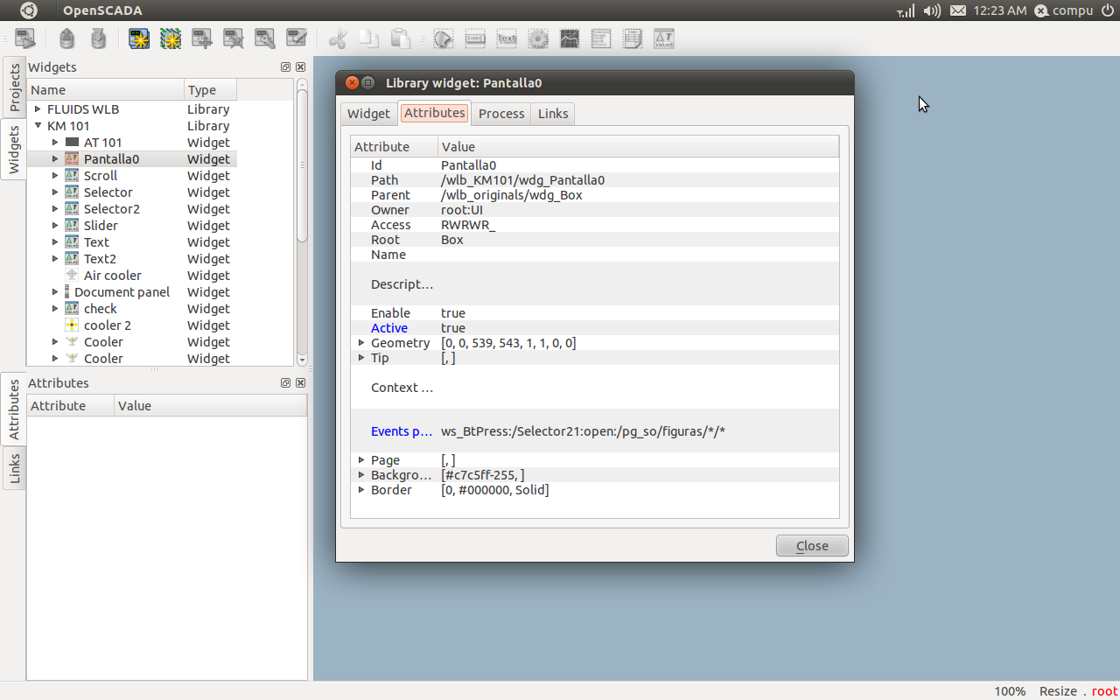The height and width of the screenshot is (700, 1120).
Task: Click the Save to database toolbar icon
Action: 98,38
